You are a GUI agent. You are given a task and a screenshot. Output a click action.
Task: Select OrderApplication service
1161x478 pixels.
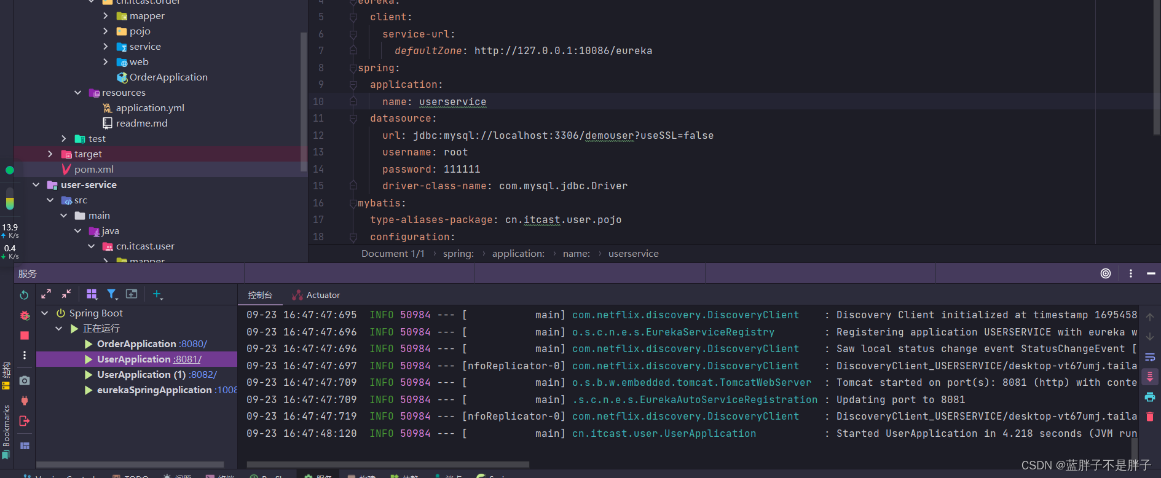[136, 344]
